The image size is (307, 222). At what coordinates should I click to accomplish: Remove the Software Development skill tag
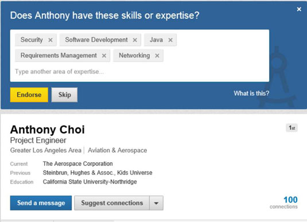[x=135, y=40]
